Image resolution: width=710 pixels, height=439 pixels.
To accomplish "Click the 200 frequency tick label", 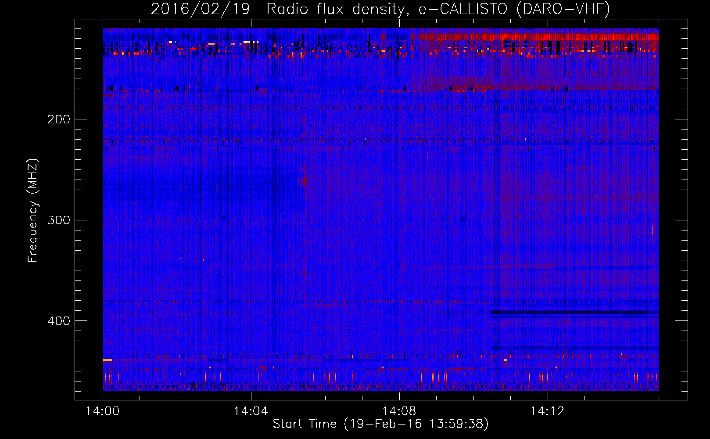I will (59, 119).
